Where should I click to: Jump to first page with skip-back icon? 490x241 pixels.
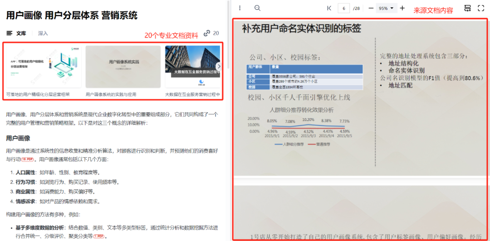click(x=329, y=8)
